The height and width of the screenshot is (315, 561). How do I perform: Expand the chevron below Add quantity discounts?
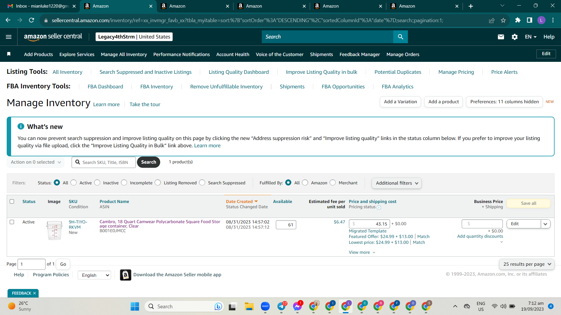501,242
